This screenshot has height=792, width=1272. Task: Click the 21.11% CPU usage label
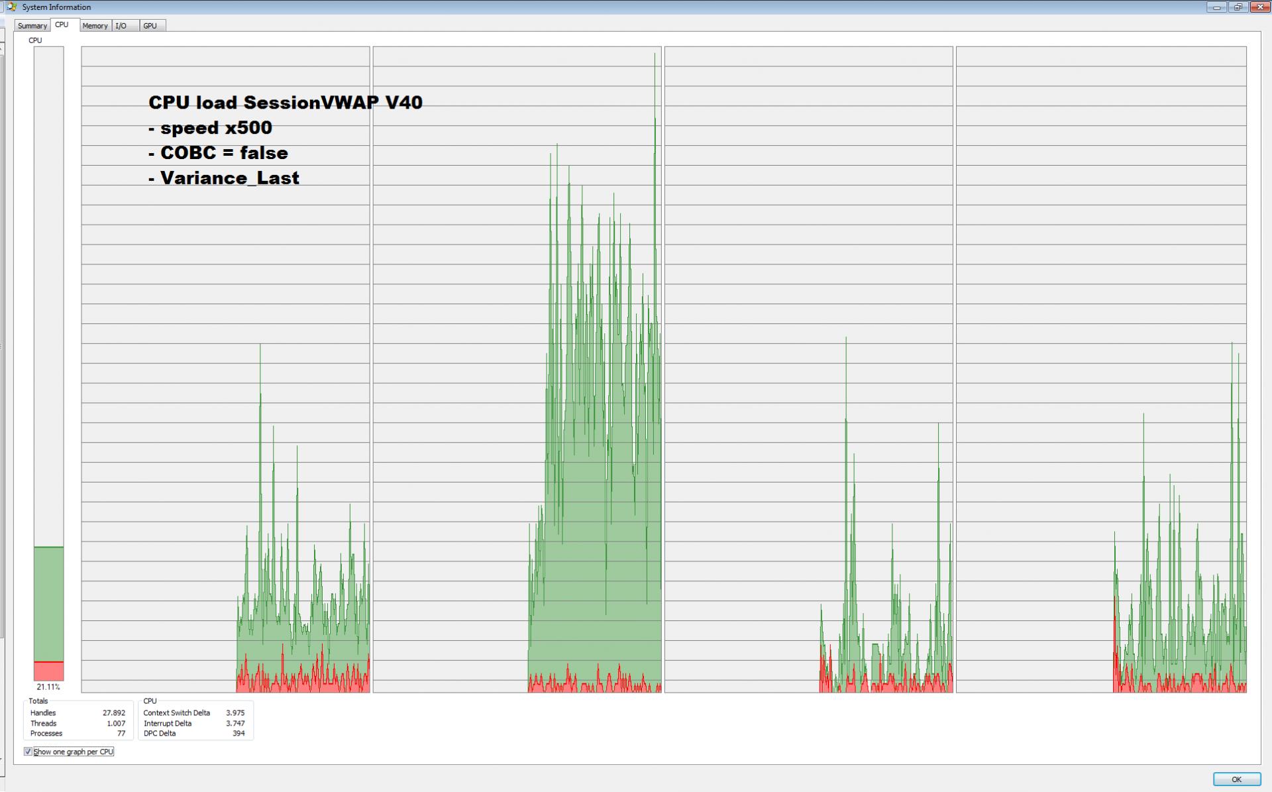(x=48, y=687)
